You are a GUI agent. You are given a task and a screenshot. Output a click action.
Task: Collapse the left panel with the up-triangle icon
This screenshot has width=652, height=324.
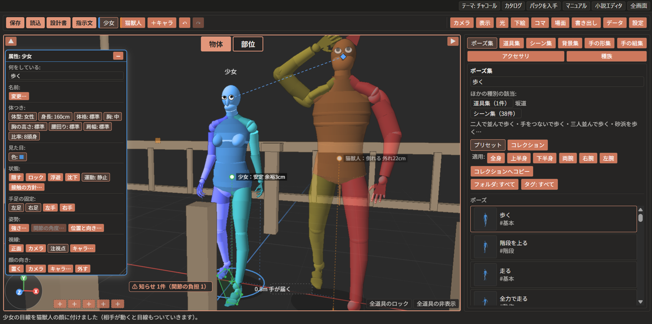pos(11,41)
